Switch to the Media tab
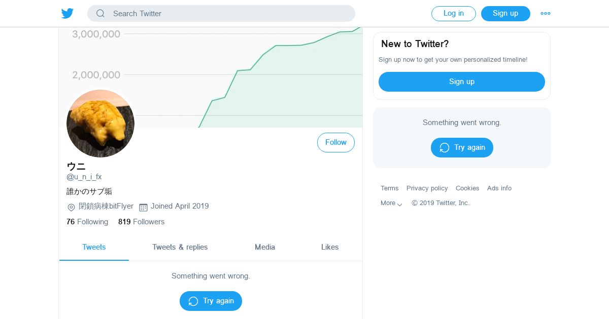This screenshot has width=609, height=319. (x=265, y=247)
